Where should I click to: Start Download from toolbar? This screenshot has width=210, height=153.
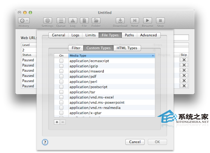(120, 21)
